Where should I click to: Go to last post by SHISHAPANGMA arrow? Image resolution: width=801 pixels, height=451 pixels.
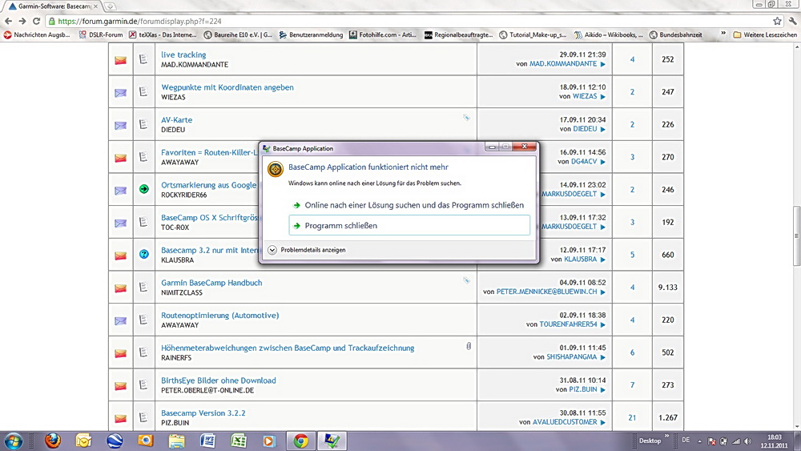603,357
